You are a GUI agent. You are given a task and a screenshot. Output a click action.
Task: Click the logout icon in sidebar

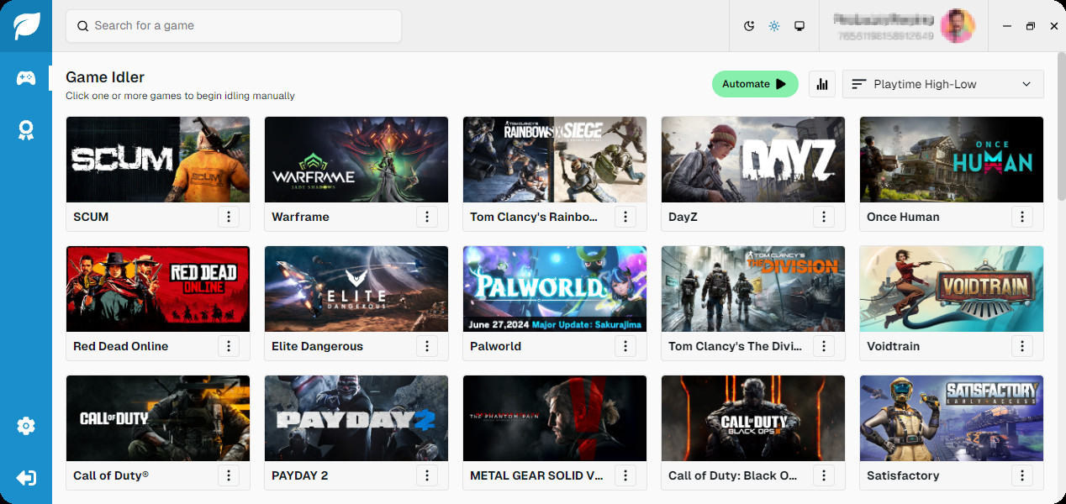point(26,478)
